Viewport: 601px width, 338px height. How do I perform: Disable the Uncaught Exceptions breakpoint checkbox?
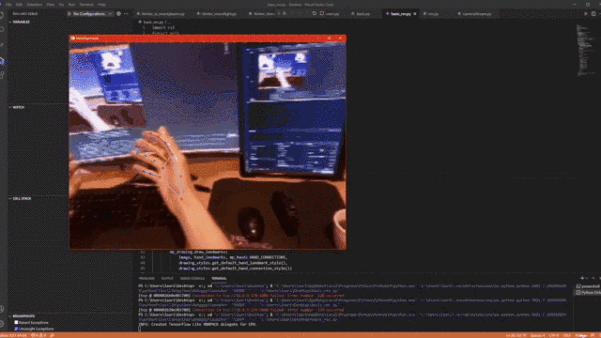tap(16, 329)
